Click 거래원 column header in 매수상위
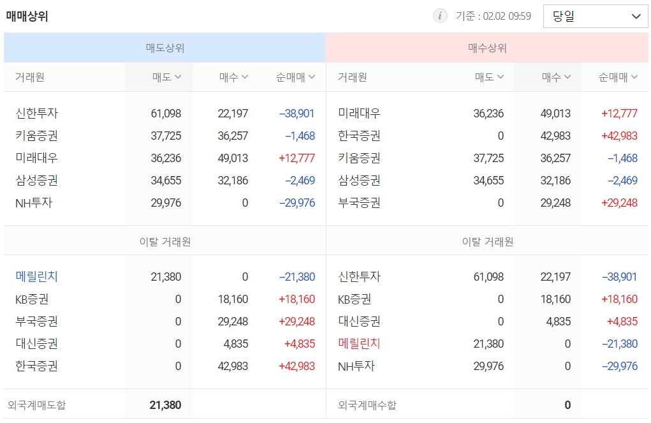Viewport: 651px width, 423px height. [x=352, y=77]
